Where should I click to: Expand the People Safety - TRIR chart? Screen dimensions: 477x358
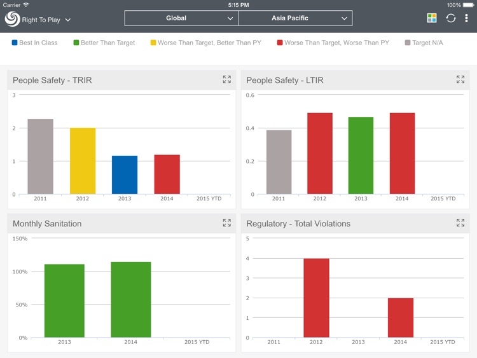point(227,79)
